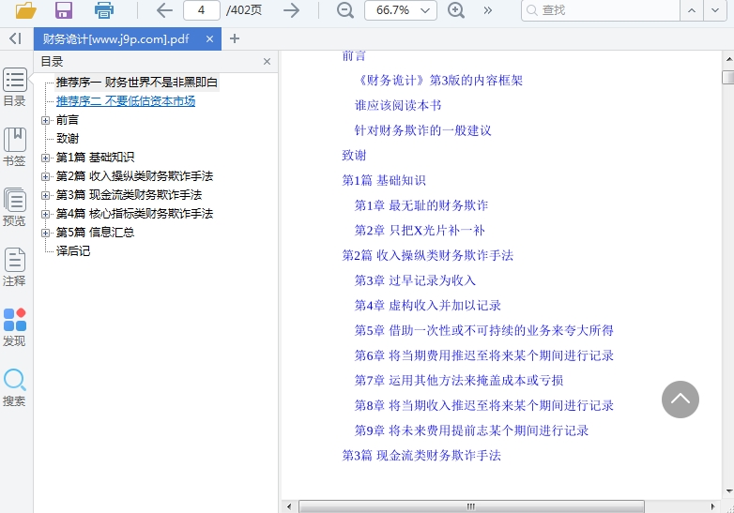The image size is (734, 513).
Task: Collapse the sidebar with the arrow icon
Action: tap(15, 38)
